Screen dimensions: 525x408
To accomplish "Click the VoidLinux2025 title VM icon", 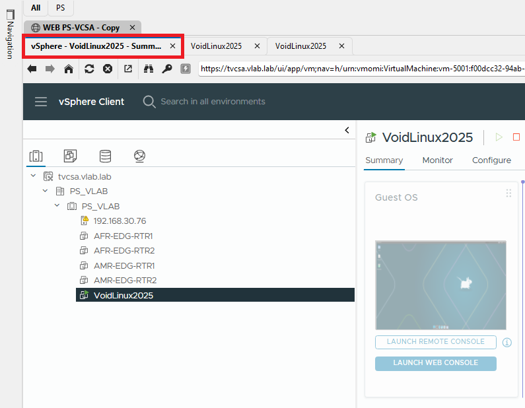I will [371, 137].
